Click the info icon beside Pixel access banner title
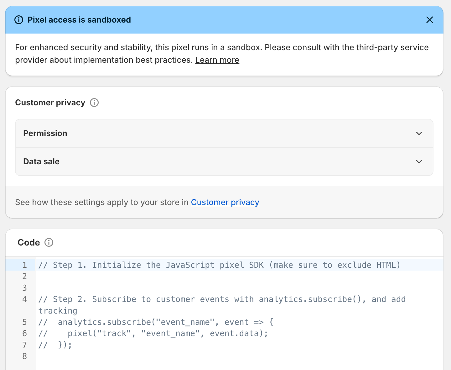 (19, 20)
